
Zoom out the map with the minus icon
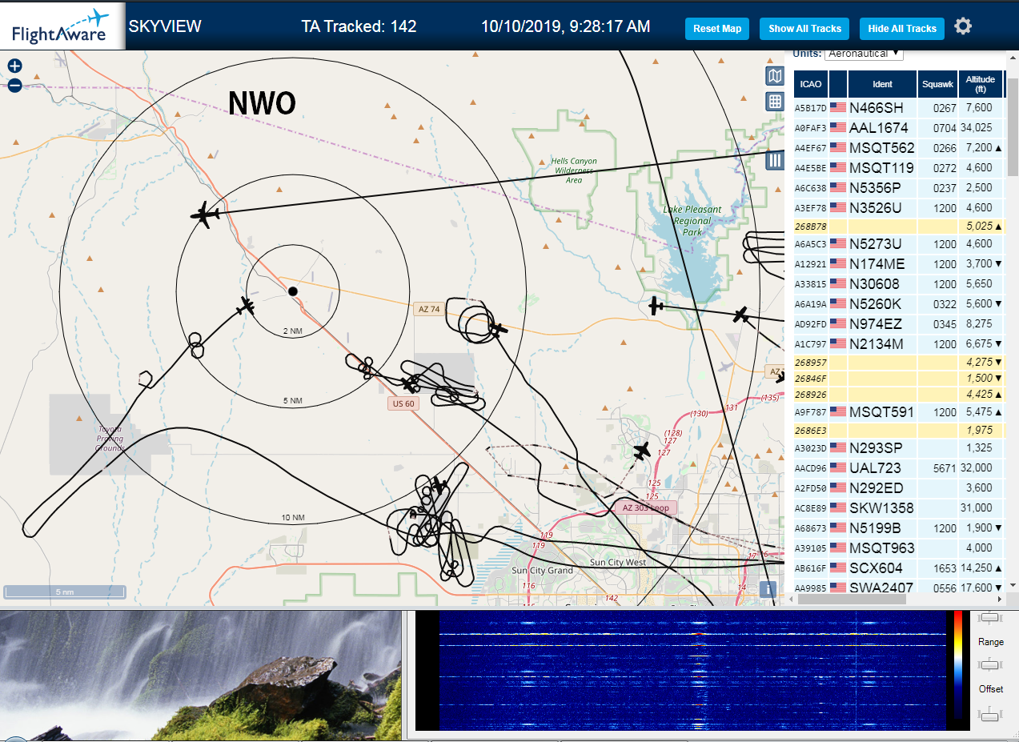14,86
